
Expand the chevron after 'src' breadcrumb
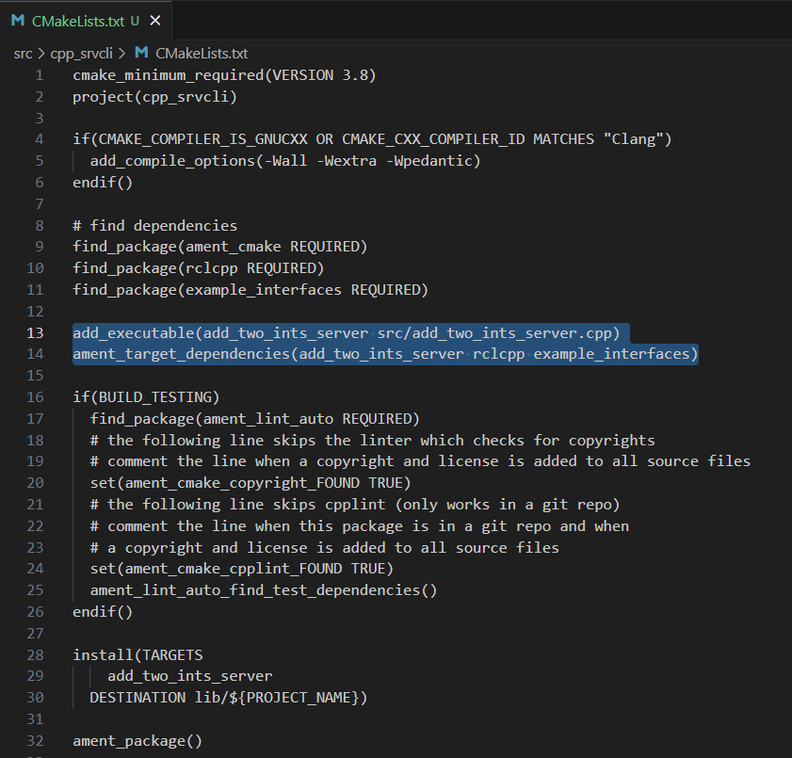point(41,54)
